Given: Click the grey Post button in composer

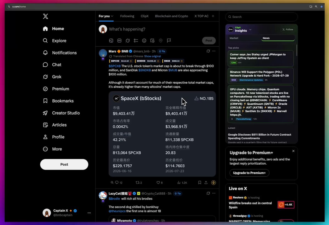Looking at the screenshot, I should 209,41.
